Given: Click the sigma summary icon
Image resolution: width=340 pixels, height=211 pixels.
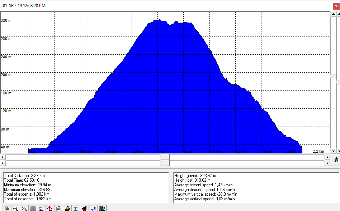Looking at the screenshot, I should (76, 208).
